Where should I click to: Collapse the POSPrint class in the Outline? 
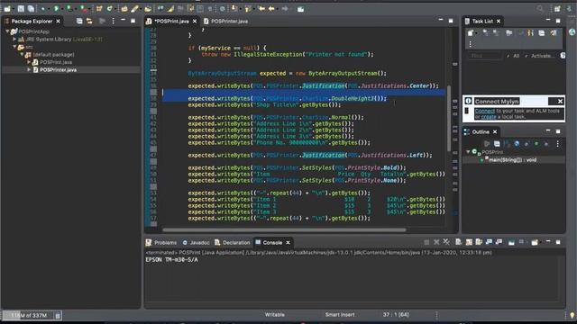(x=468, y=152)
